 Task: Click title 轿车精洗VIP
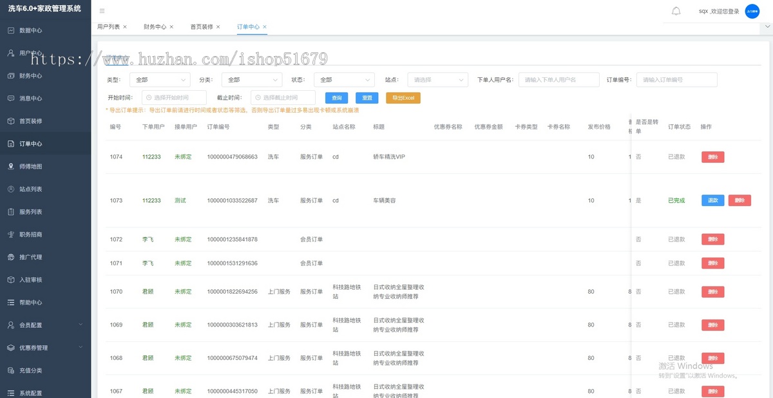389,156
